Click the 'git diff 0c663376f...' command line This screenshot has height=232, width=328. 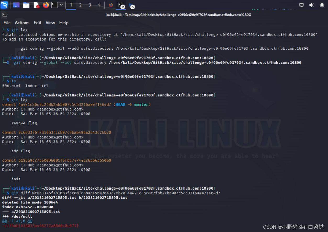pos(116,193)
